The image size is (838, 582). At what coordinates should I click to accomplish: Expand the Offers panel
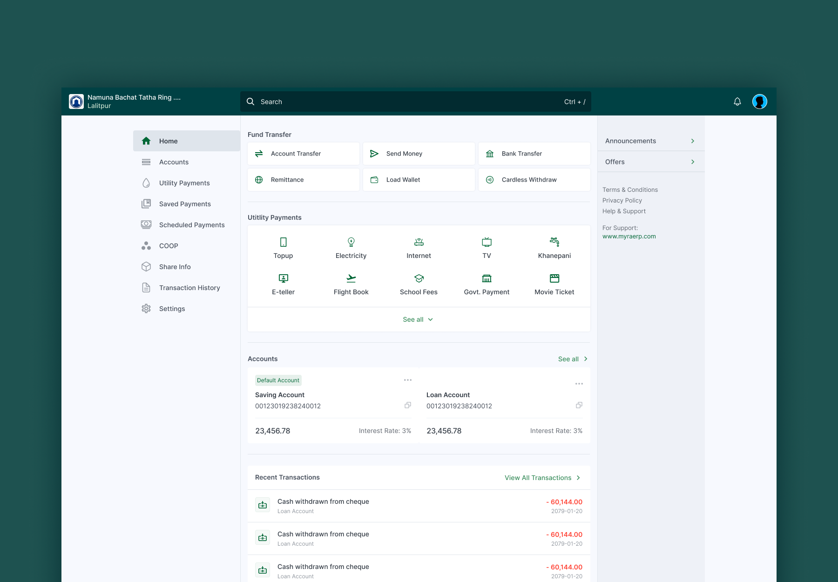pos(651,162)
